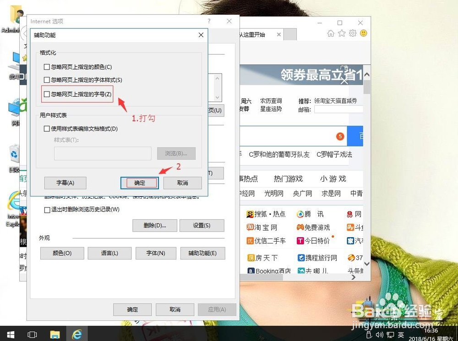This screenshot has width=458, height=341.
Task: Click the webpage vertical scrollbar up arrow
Action: tap(367, 75)
